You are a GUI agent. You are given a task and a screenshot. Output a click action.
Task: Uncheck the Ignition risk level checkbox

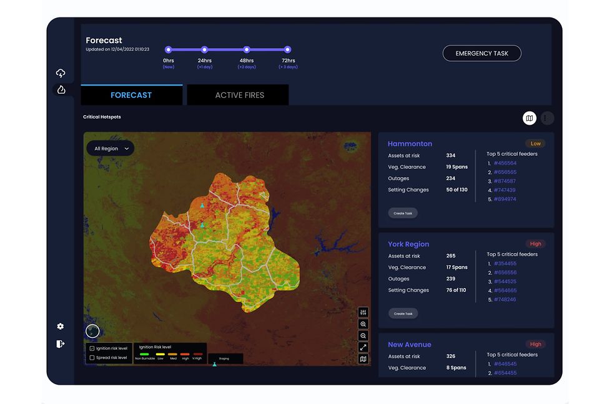pos(92,349)
